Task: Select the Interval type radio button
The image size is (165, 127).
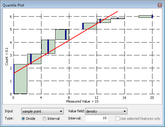Action: click(x=45, y=119)
